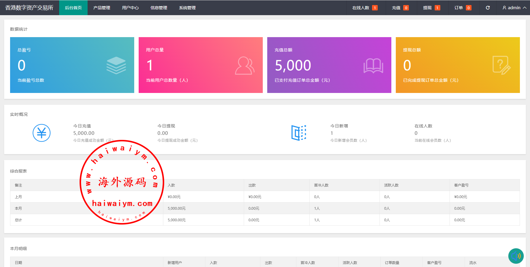This screenshot has height=267, width=530.
Task: Go to the 后台首页 tab
Action: pos(73,8)
